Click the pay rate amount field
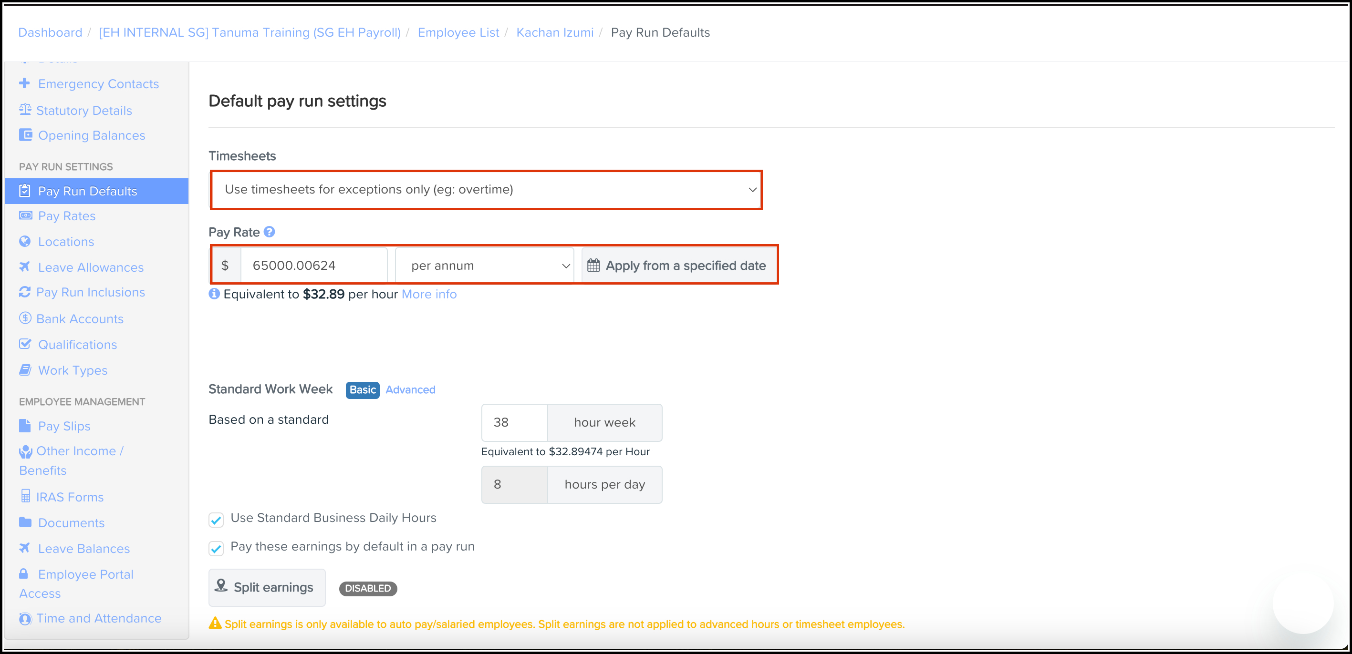1352x654 pixels. 313,266
